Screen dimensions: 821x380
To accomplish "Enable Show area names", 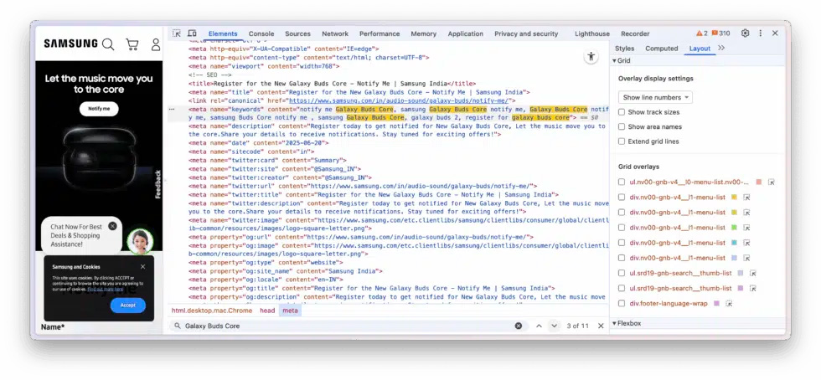I will 622,126.
